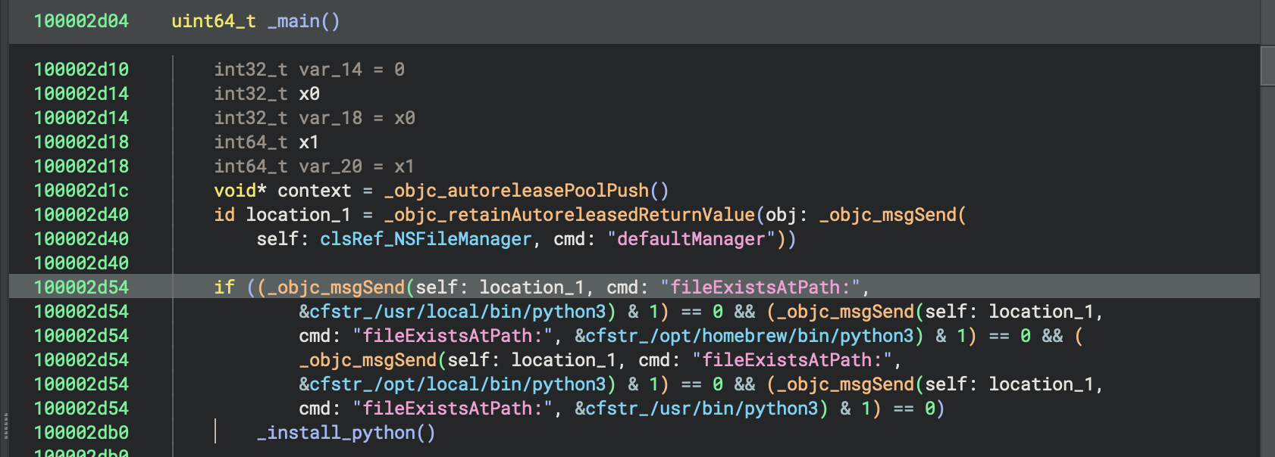Click _objc_msgSend on the location_1 assignment line
The height and width of the screenshot is (457, 1275).
[x=888, y=215]
